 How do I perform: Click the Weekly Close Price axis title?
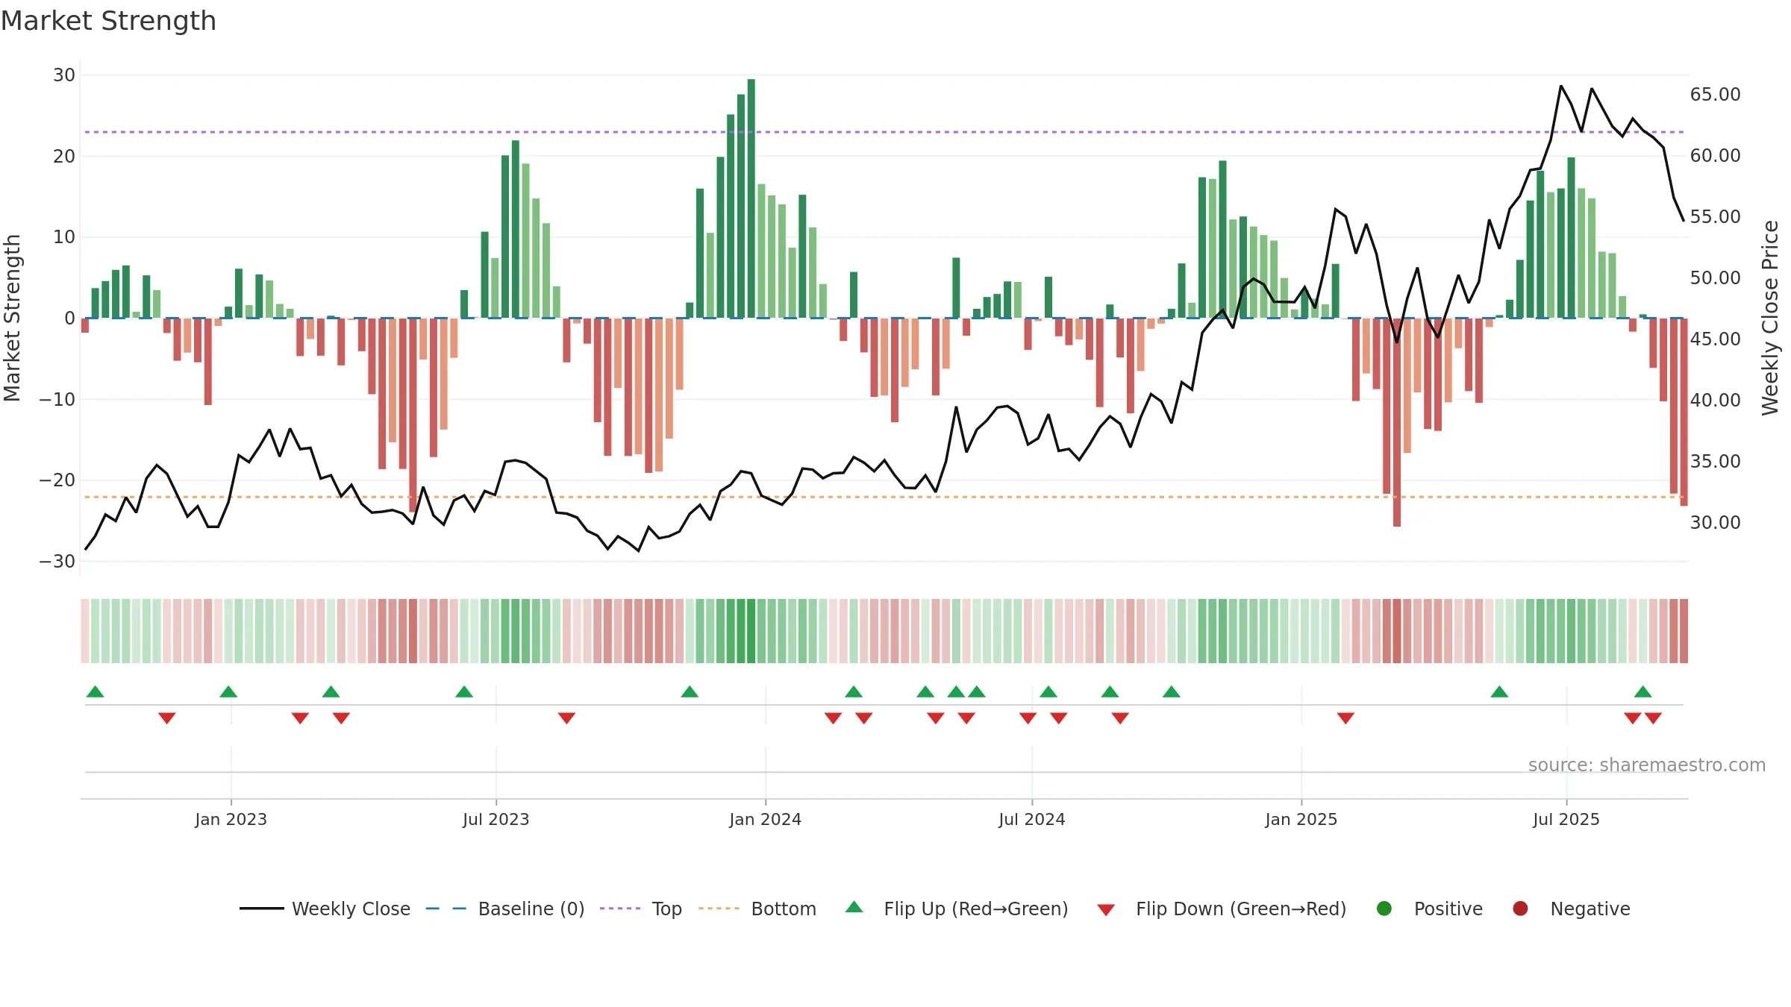tap(1769, 318)
